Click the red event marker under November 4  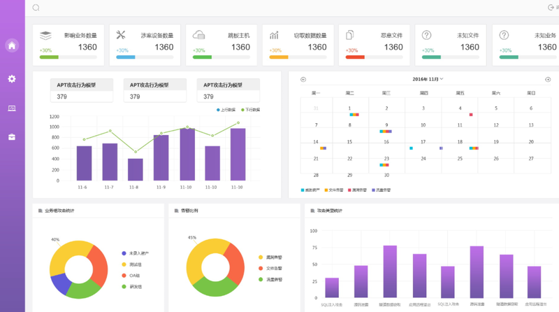471,115
